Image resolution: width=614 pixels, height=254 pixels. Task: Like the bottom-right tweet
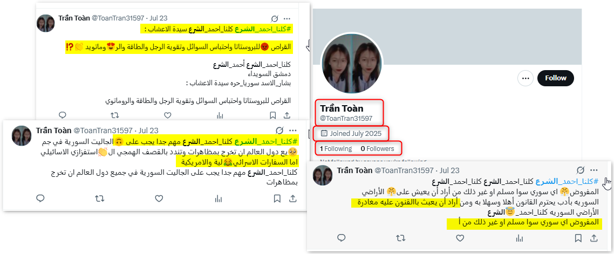coord(460,238)
